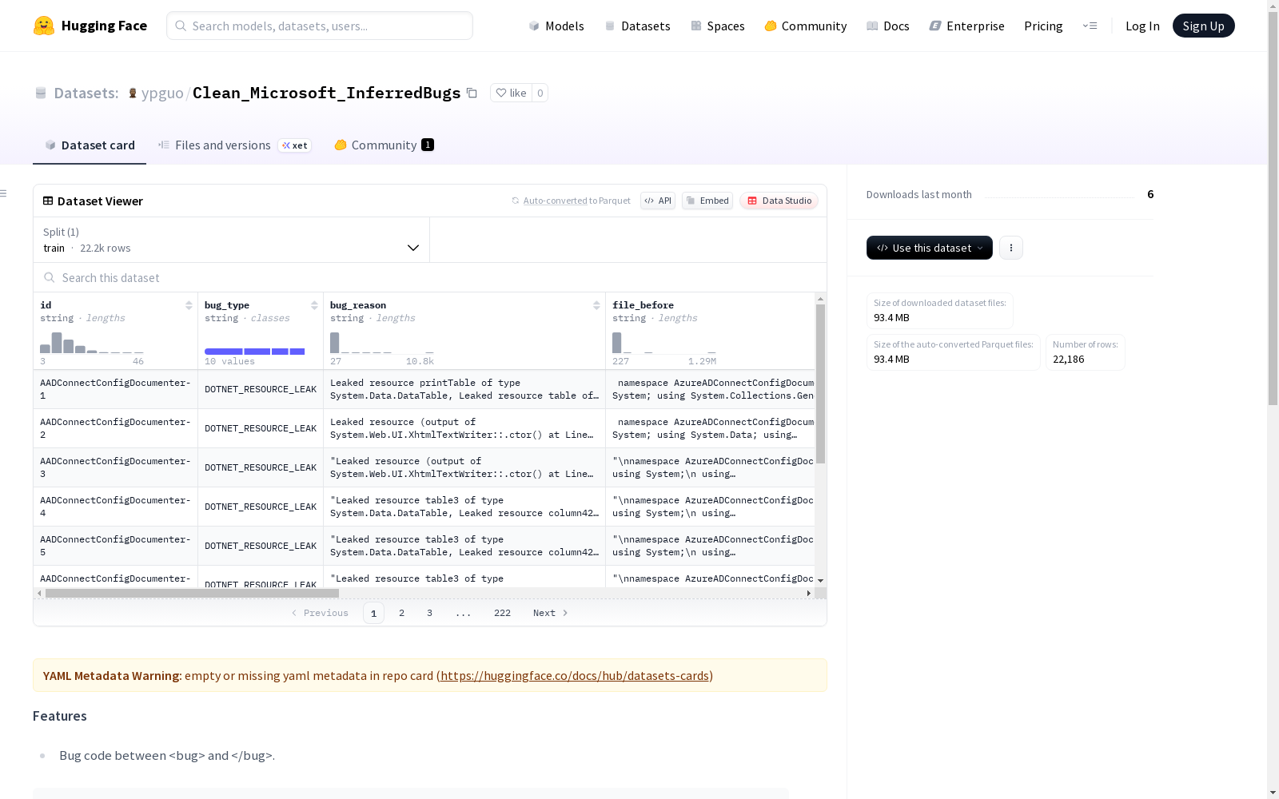Jump to page 222

[502, 613]
